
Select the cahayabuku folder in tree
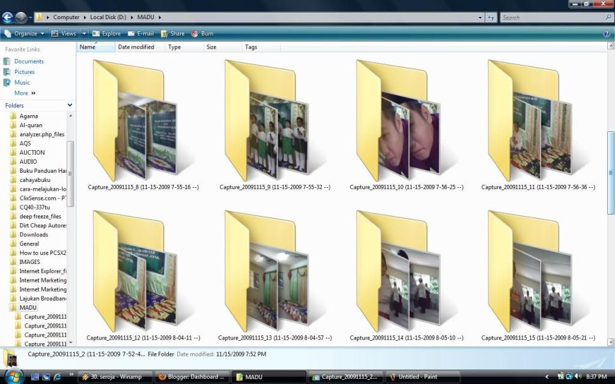tap(35, 180)
